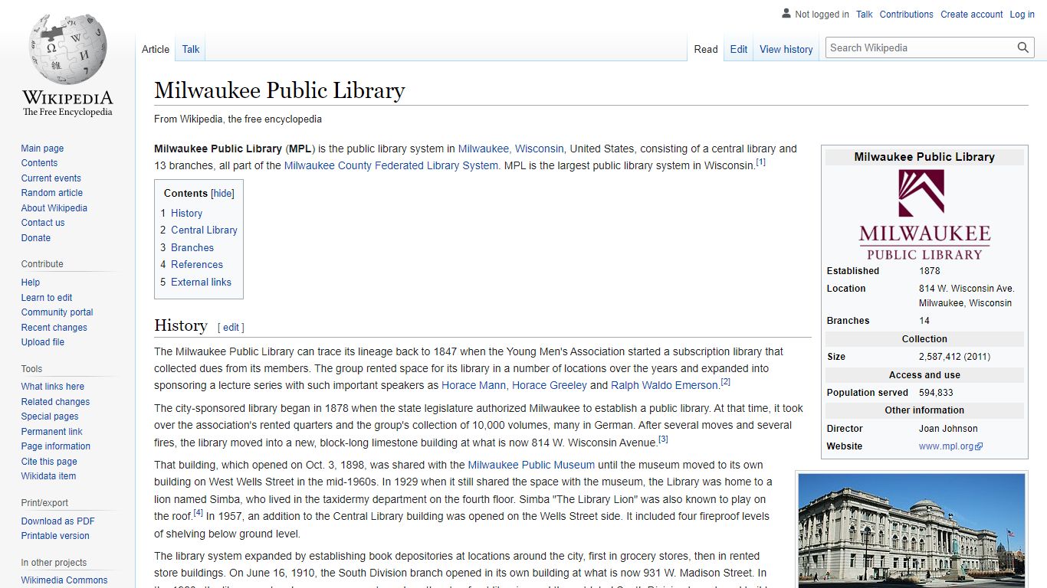Open Recent changes
This screenshot has height=588, width=1047.
click(54, 328)
